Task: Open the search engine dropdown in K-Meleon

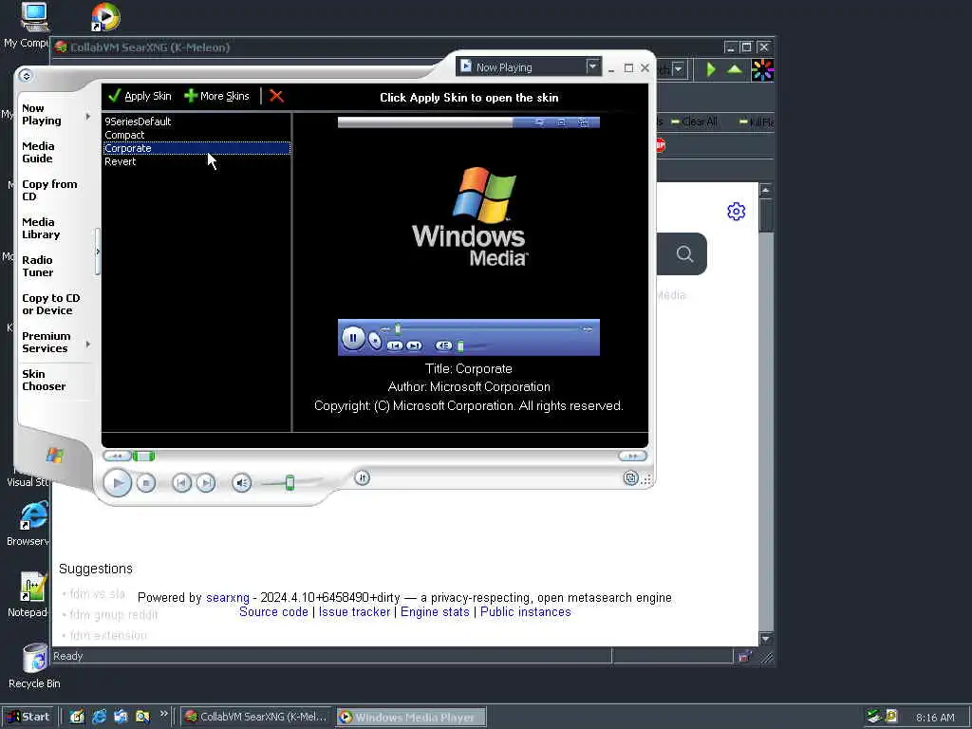Action: click(x=678, y=68)
